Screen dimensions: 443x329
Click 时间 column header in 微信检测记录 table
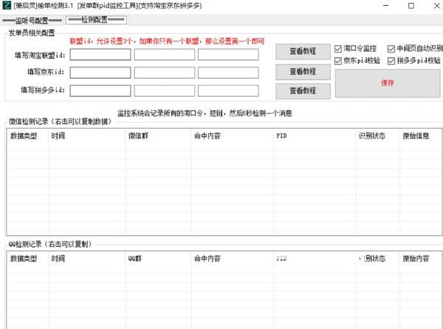point(87,136)
